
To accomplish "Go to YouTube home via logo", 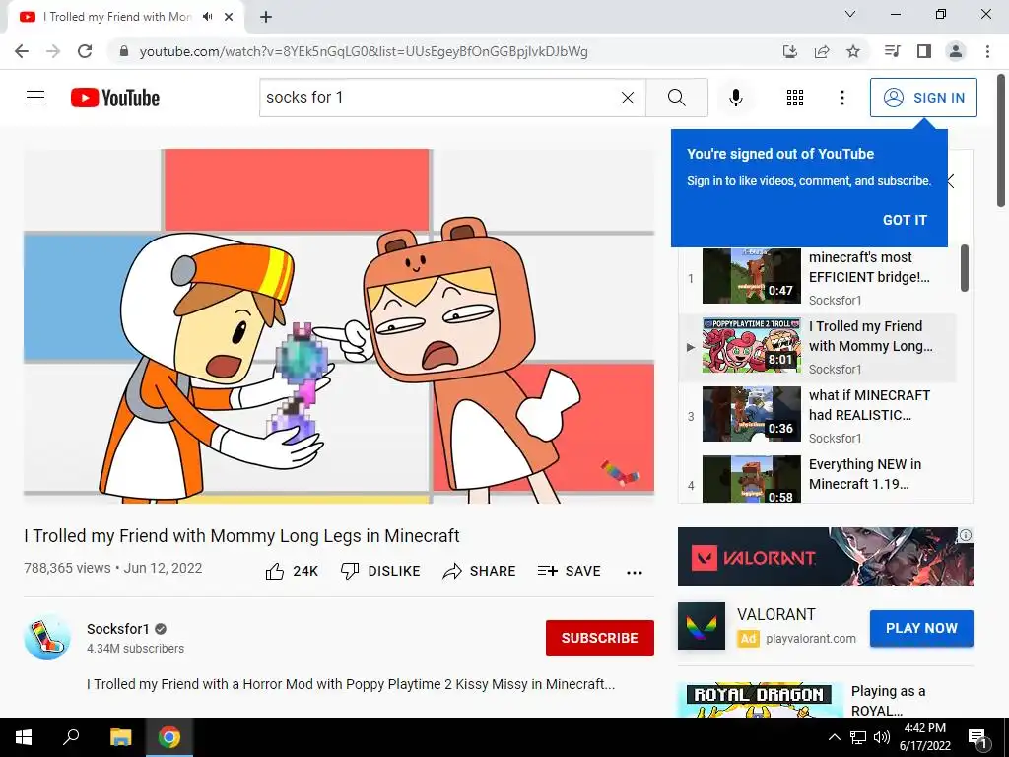I will pos(115,98).
